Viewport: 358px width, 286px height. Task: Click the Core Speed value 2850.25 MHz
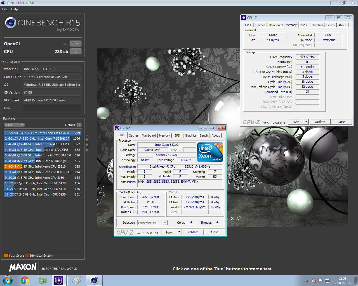coord(150,197)
